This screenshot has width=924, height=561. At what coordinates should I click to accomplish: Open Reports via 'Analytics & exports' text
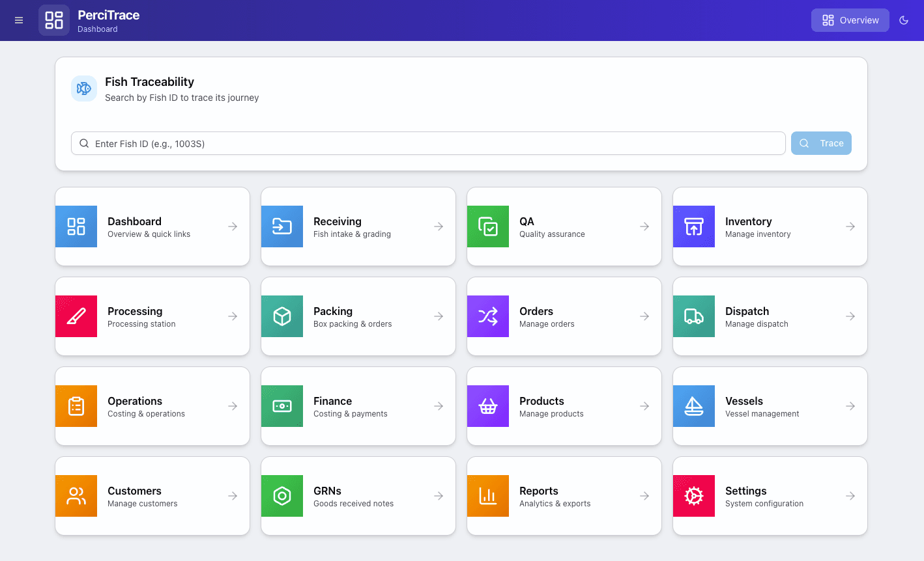555,504
